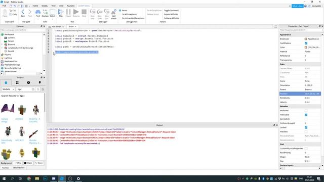The width and height of the screenshot is (324, 182).
Task: Toggle the CustomPhysicalProperties checkbox
Action: [306, 148]
